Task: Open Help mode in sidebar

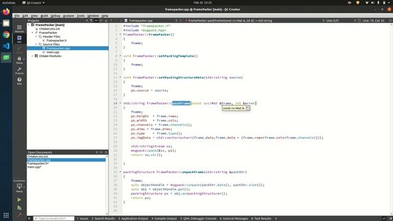Action: (x=19, y=80)
